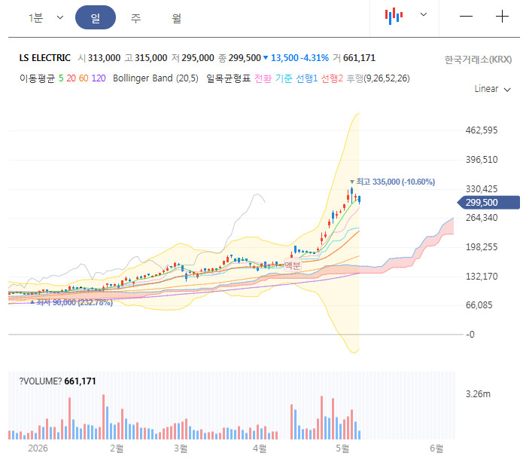523x459 pixels.
Task: Click the 330,425 price axis label
Action: pos(482,189)
